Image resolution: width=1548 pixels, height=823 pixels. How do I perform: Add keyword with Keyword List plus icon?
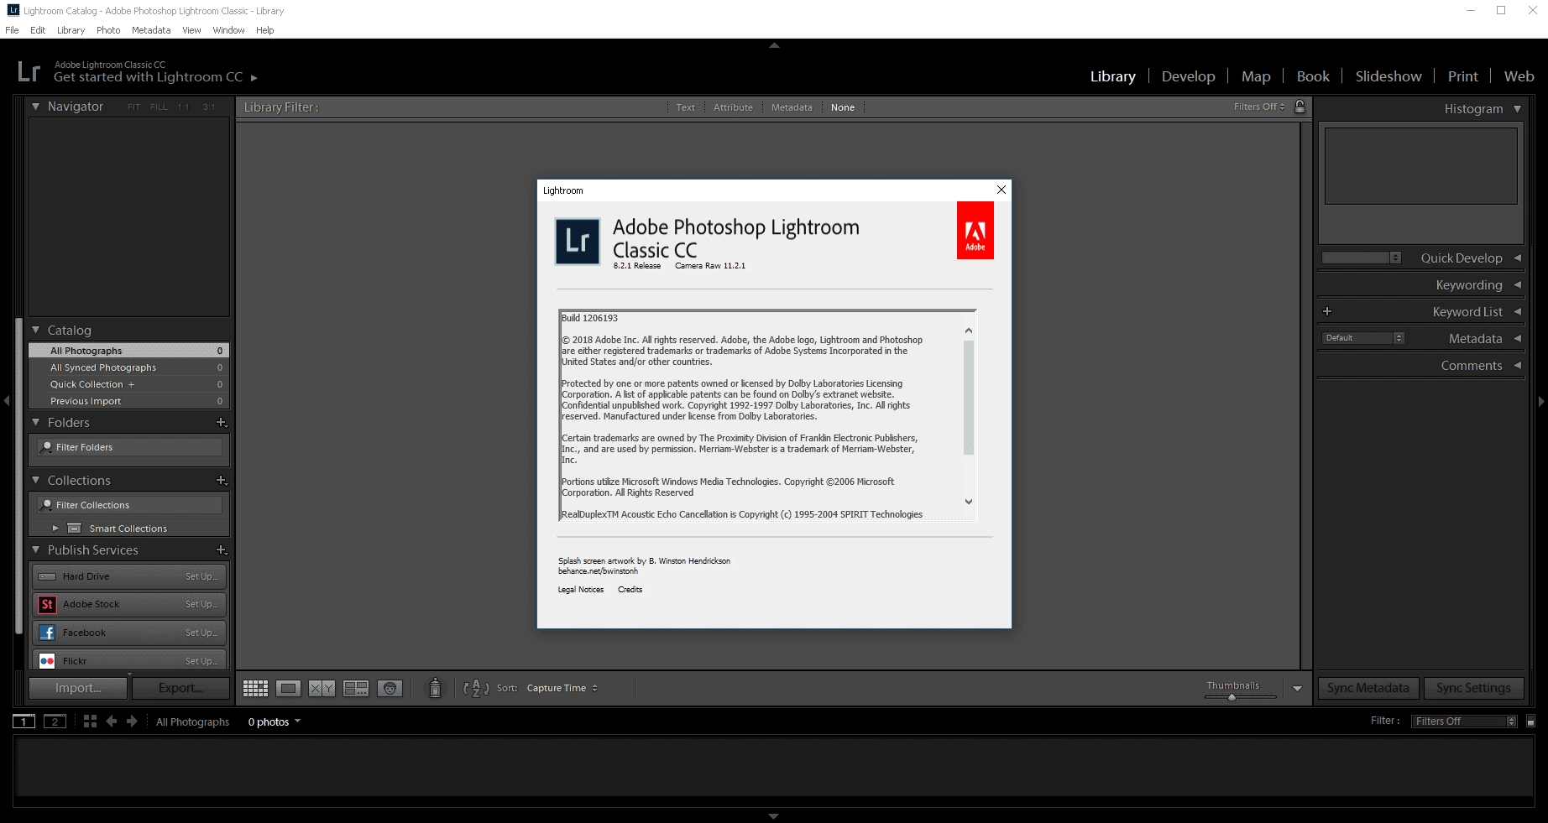1327,311
